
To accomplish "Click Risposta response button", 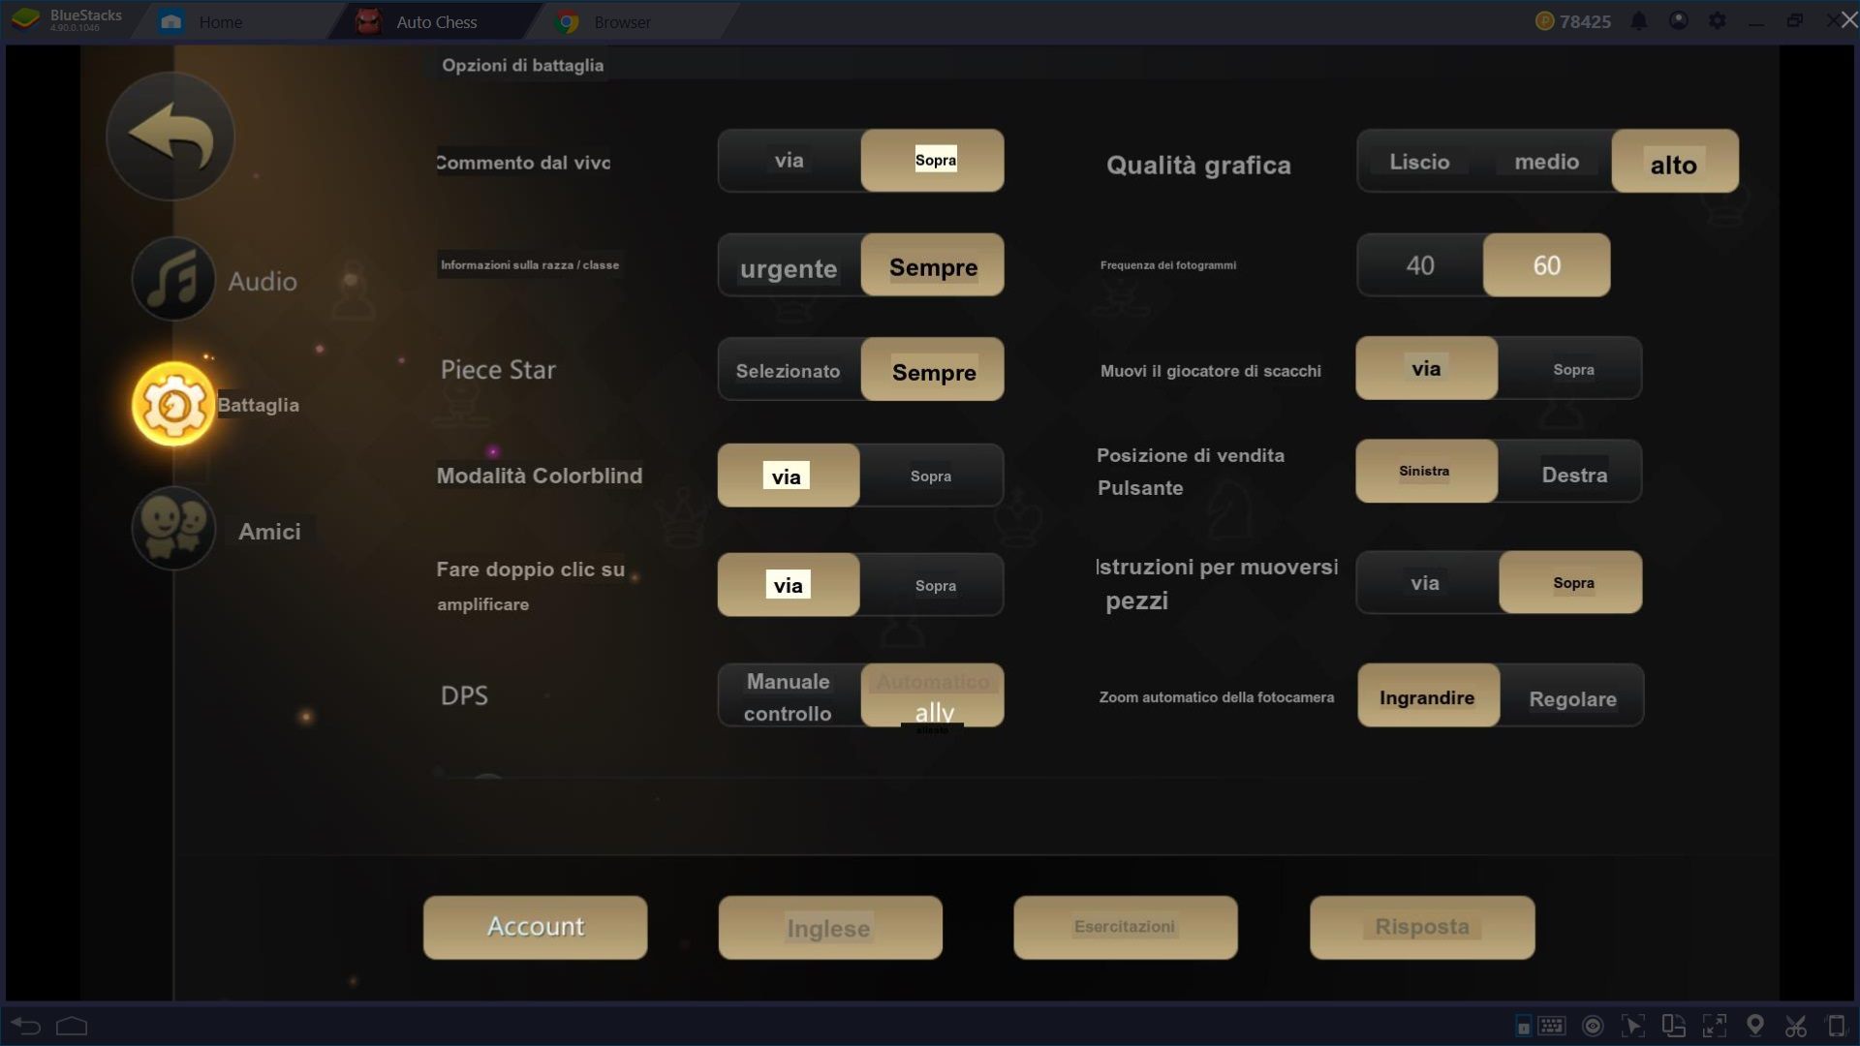I will (x=1422, y=927).
